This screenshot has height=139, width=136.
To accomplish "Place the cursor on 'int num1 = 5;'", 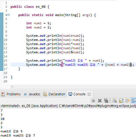I will 39,23.
